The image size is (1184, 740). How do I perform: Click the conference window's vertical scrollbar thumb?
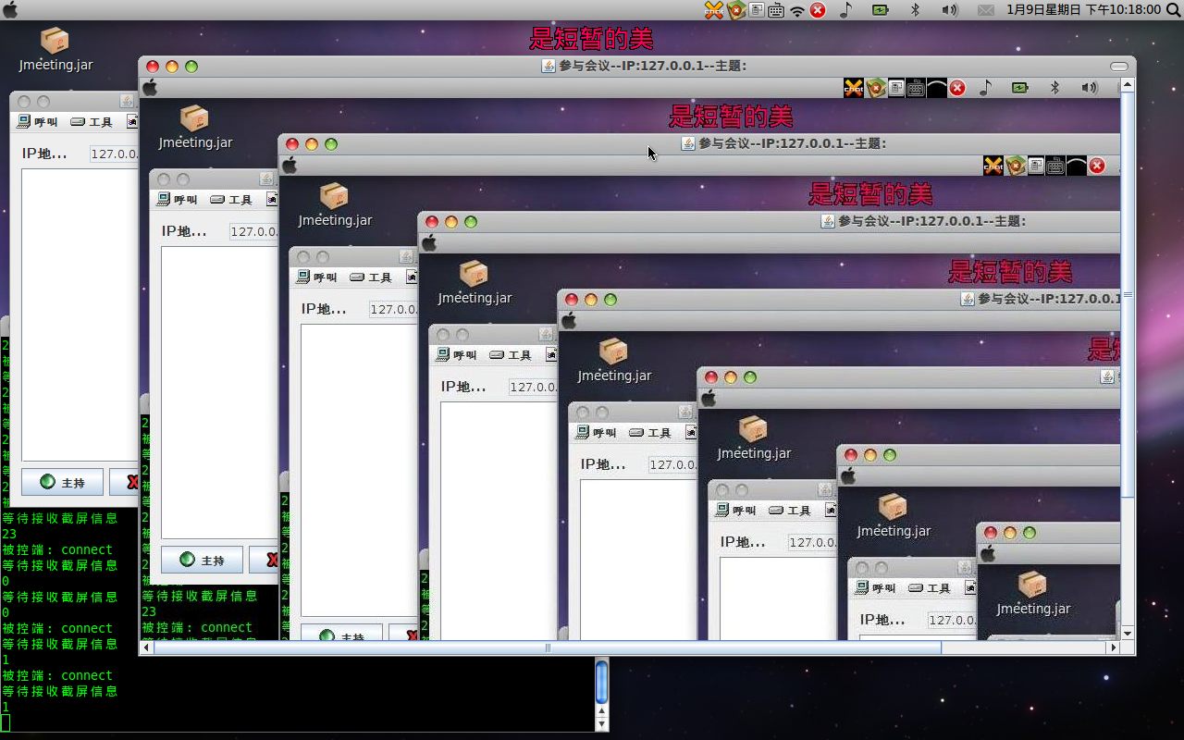[x=1128, y=296]
